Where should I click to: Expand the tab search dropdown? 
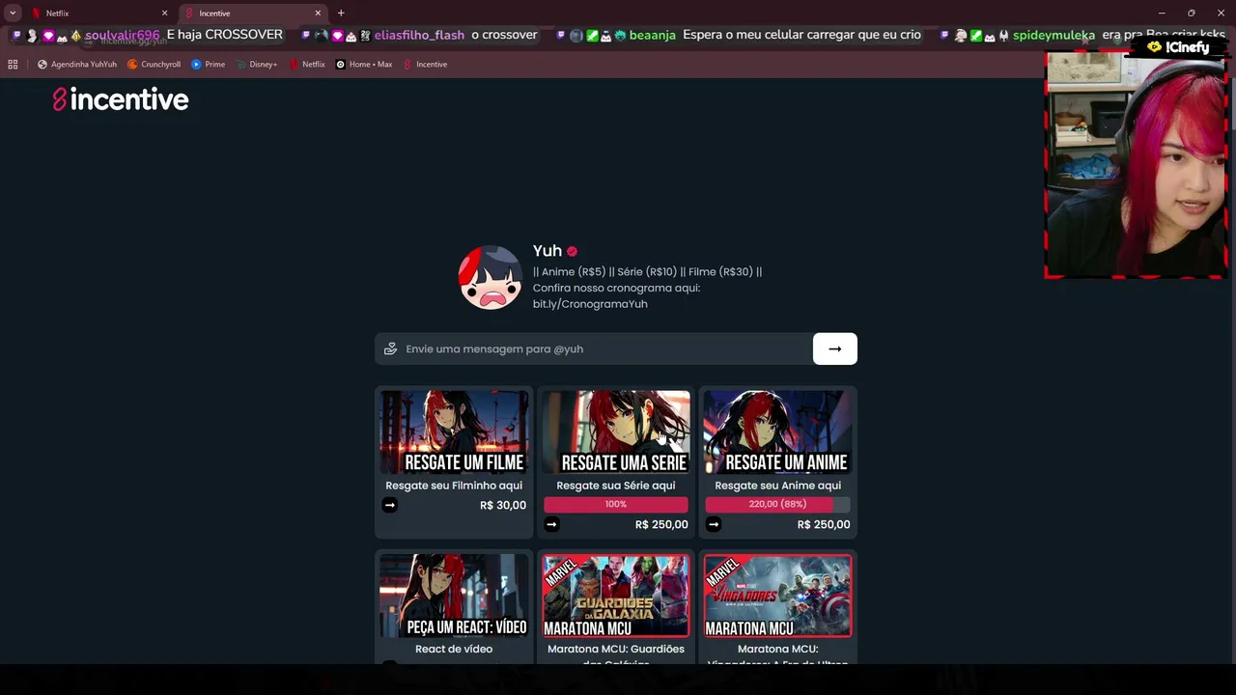pyautogui.click(x=13, y=14)
